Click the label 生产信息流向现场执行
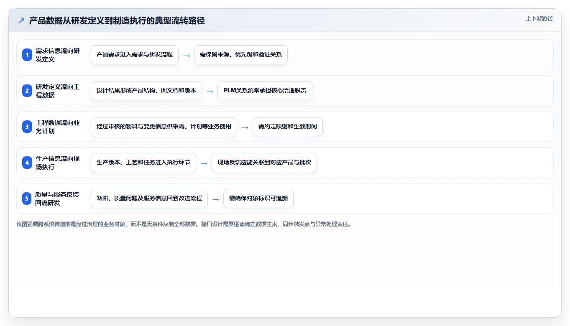Viewport: 570px width, 326px height. click(x=58, y=163)
